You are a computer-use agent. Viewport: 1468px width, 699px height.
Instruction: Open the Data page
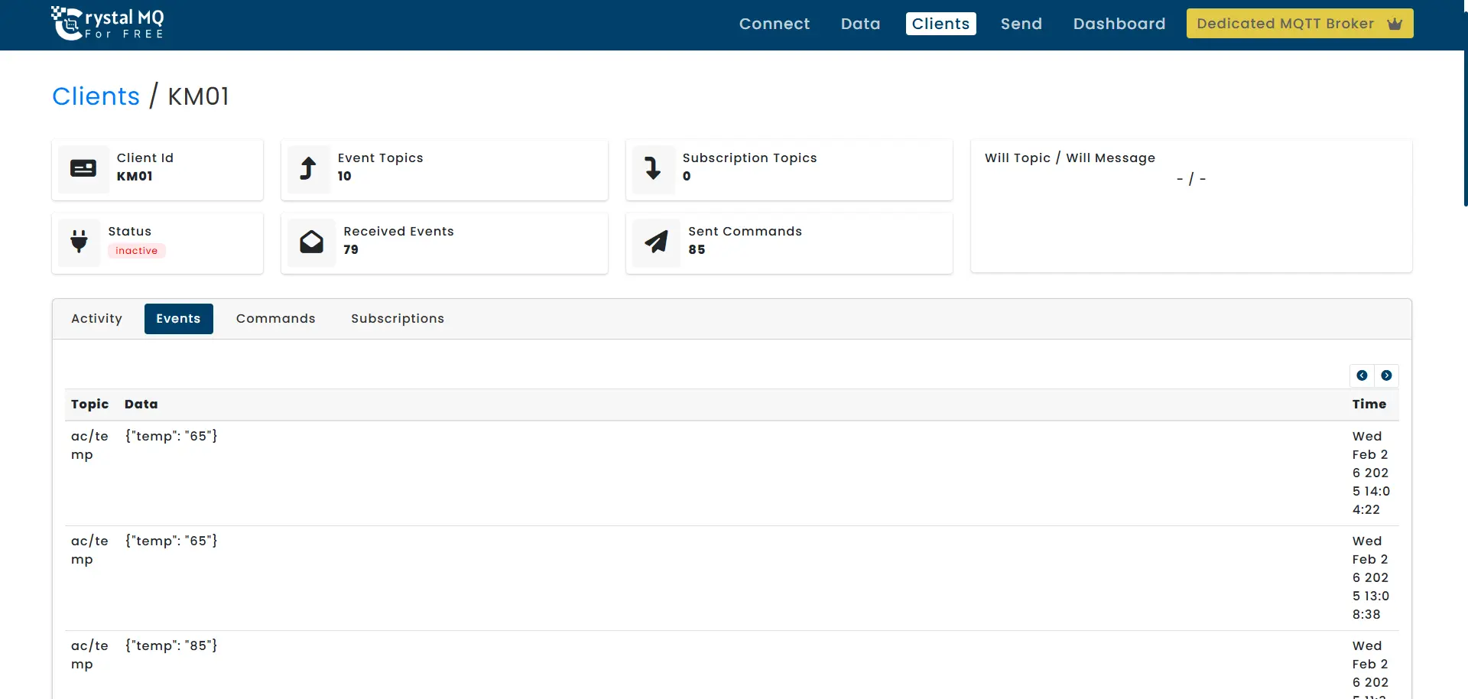tap(860, 24)
